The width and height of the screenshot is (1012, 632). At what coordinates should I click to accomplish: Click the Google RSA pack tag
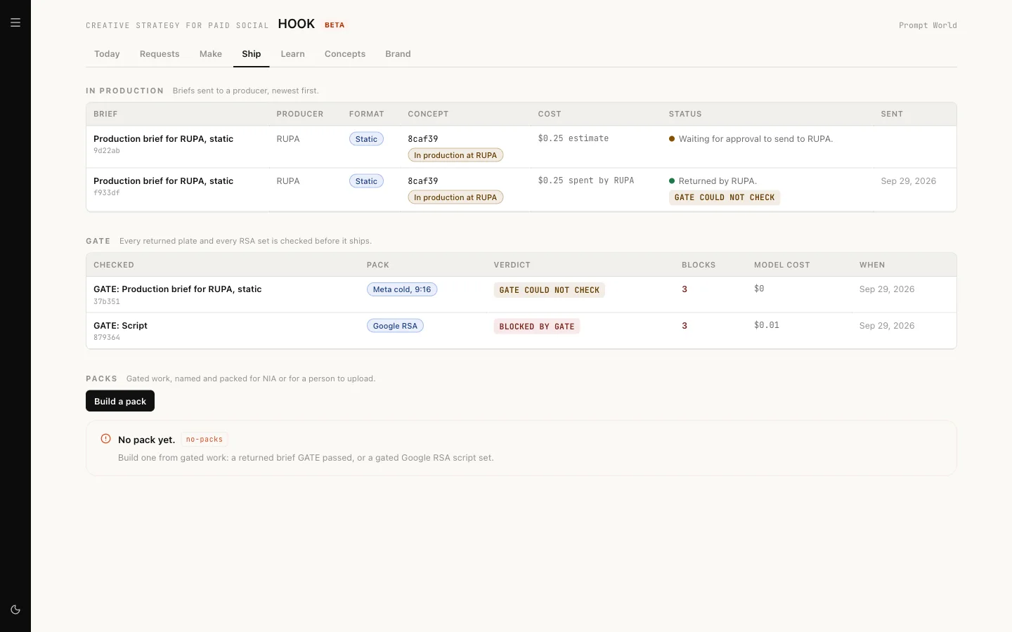[395, 326]
